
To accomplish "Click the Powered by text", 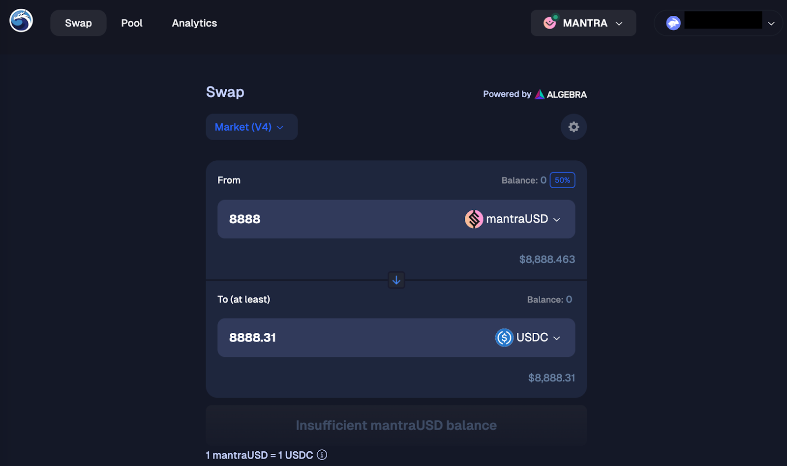I will 507,94.
